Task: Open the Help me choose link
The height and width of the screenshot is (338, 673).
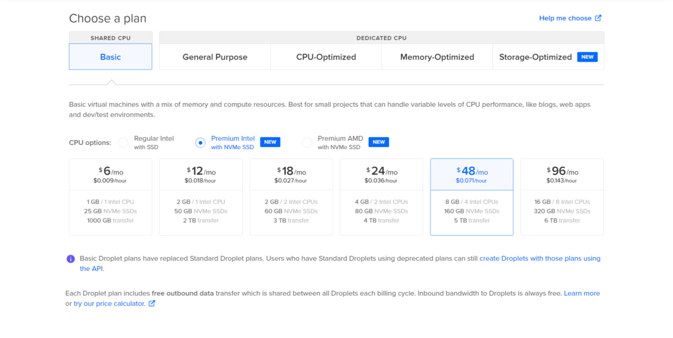Action: [565, 18]
